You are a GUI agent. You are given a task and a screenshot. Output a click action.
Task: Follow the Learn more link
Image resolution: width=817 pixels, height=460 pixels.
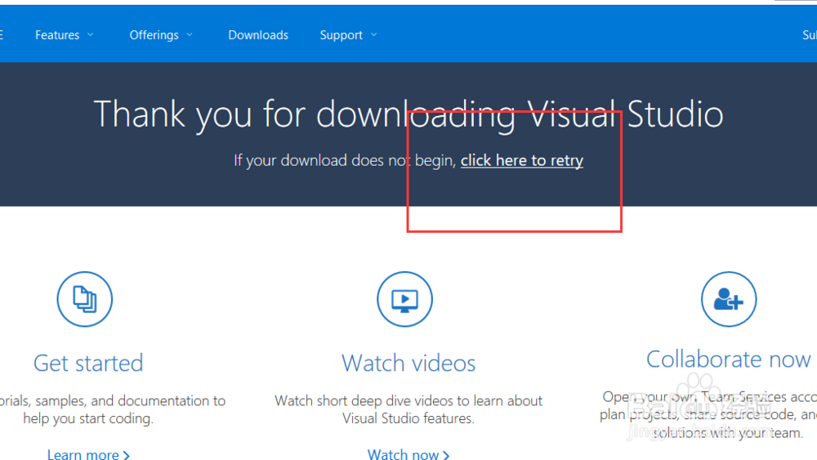point(88,454)
